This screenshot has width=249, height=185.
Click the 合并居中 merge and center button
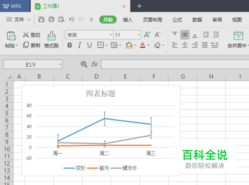[x=238, y=40]
